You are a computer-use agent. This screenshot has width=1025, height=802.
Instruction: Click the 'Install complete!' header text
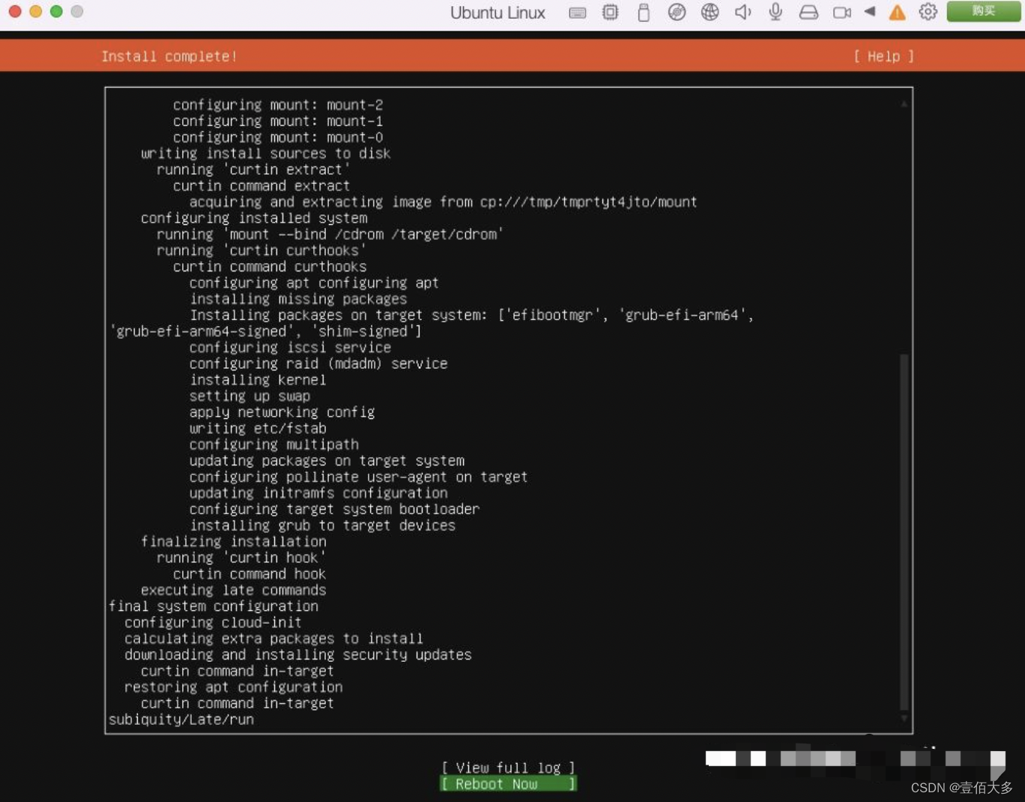click(x=169, y=56)
